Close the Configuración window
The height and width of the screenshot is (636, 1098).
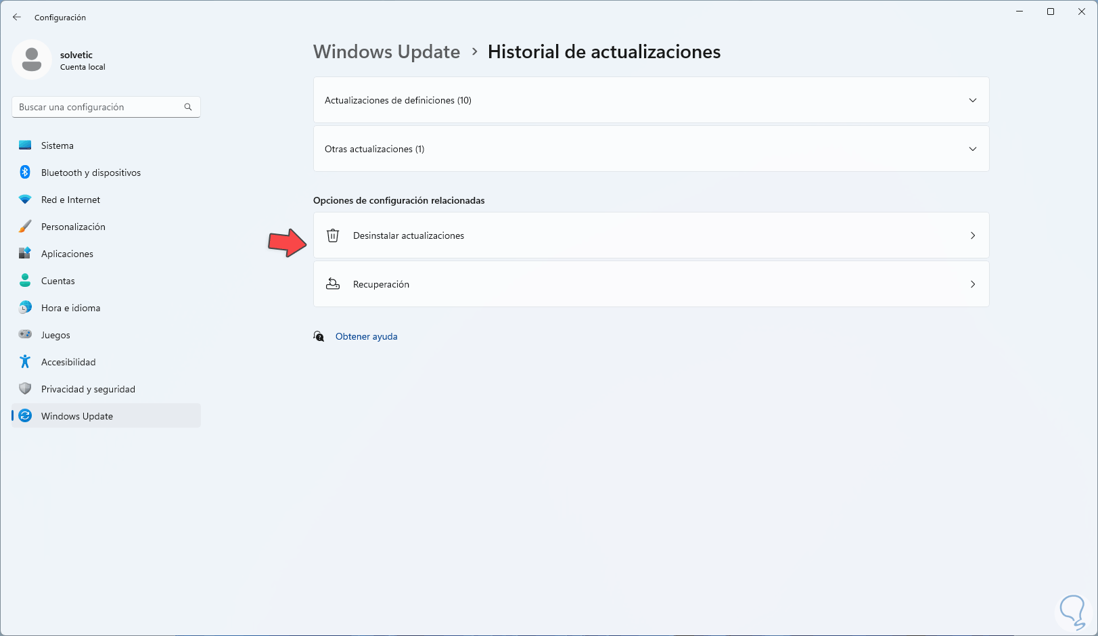pos(1082,12)
